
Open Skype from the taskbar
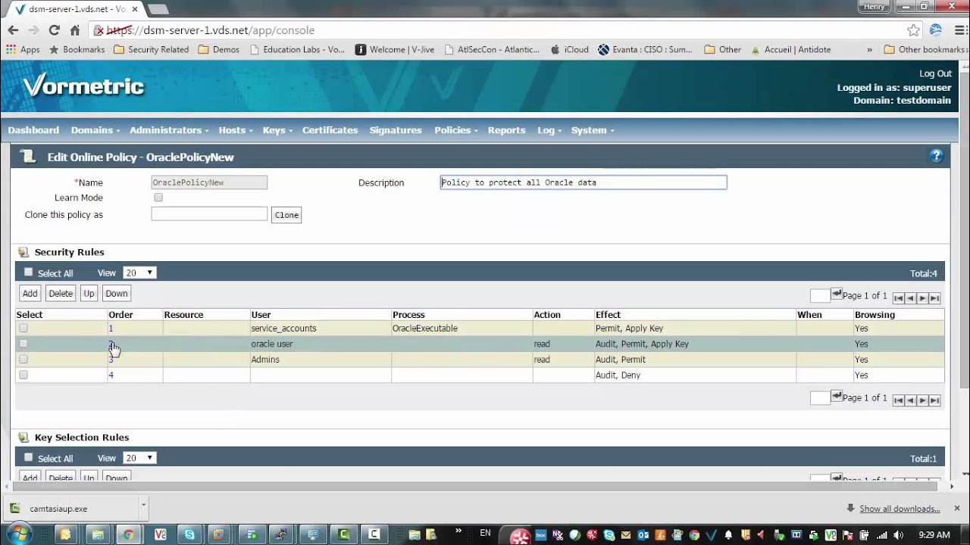[189, 534]
